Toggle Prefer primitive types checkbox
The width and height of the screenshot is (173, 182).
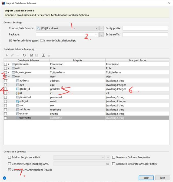pos(11,41)
